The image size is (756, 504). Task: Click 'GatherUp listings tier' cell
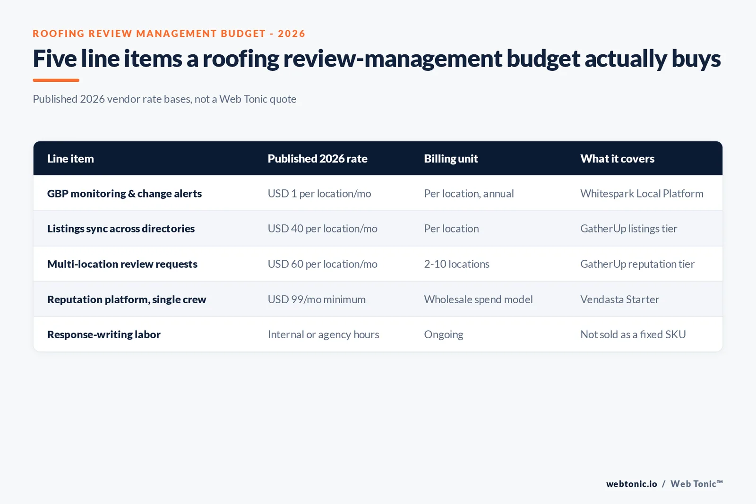click(x=628, y=229)
